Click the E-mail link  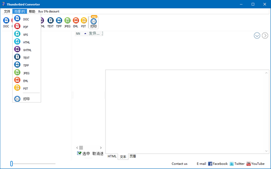tap(201, 164)
